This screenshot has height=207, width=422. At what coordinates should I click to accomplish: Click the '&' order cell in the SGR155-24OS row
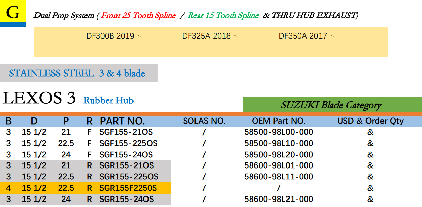(x=370, y=200)
